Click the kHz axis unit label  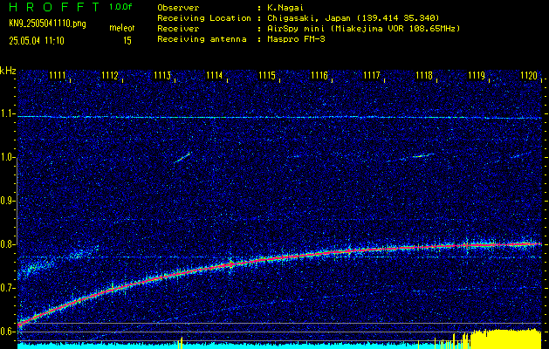coord(8,71)
